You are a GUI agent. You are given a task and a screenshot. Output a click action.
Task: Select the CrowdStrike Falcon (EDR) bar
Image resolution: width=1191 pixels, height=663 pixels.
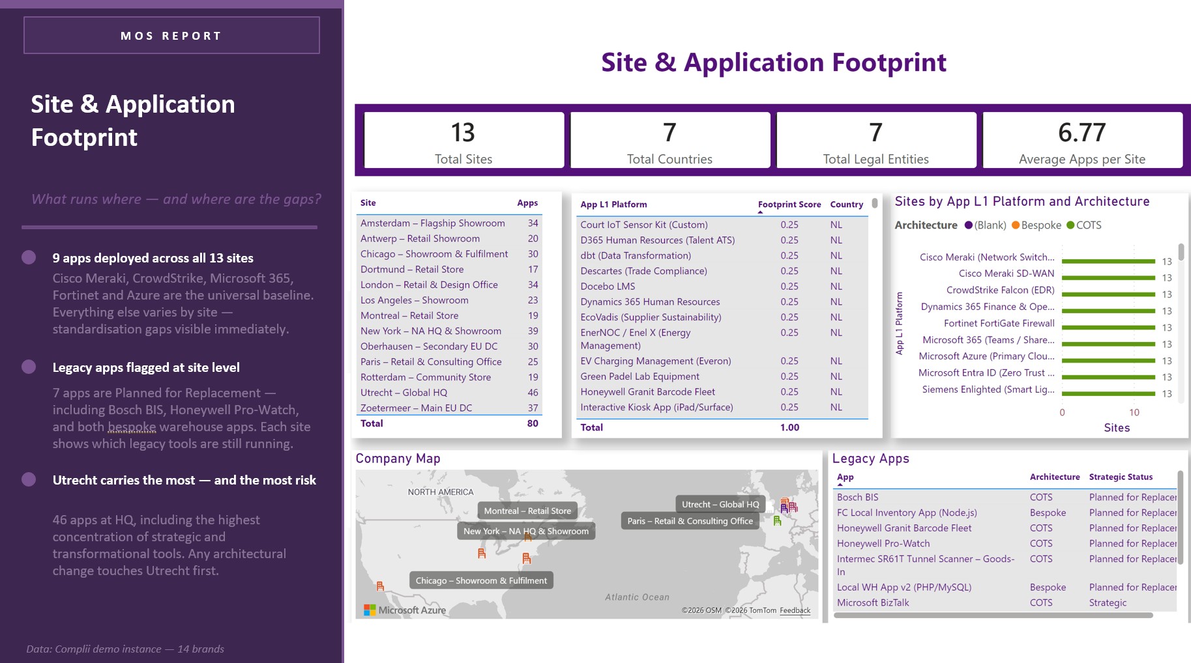pyautogui.click(x=1108, y=294)
